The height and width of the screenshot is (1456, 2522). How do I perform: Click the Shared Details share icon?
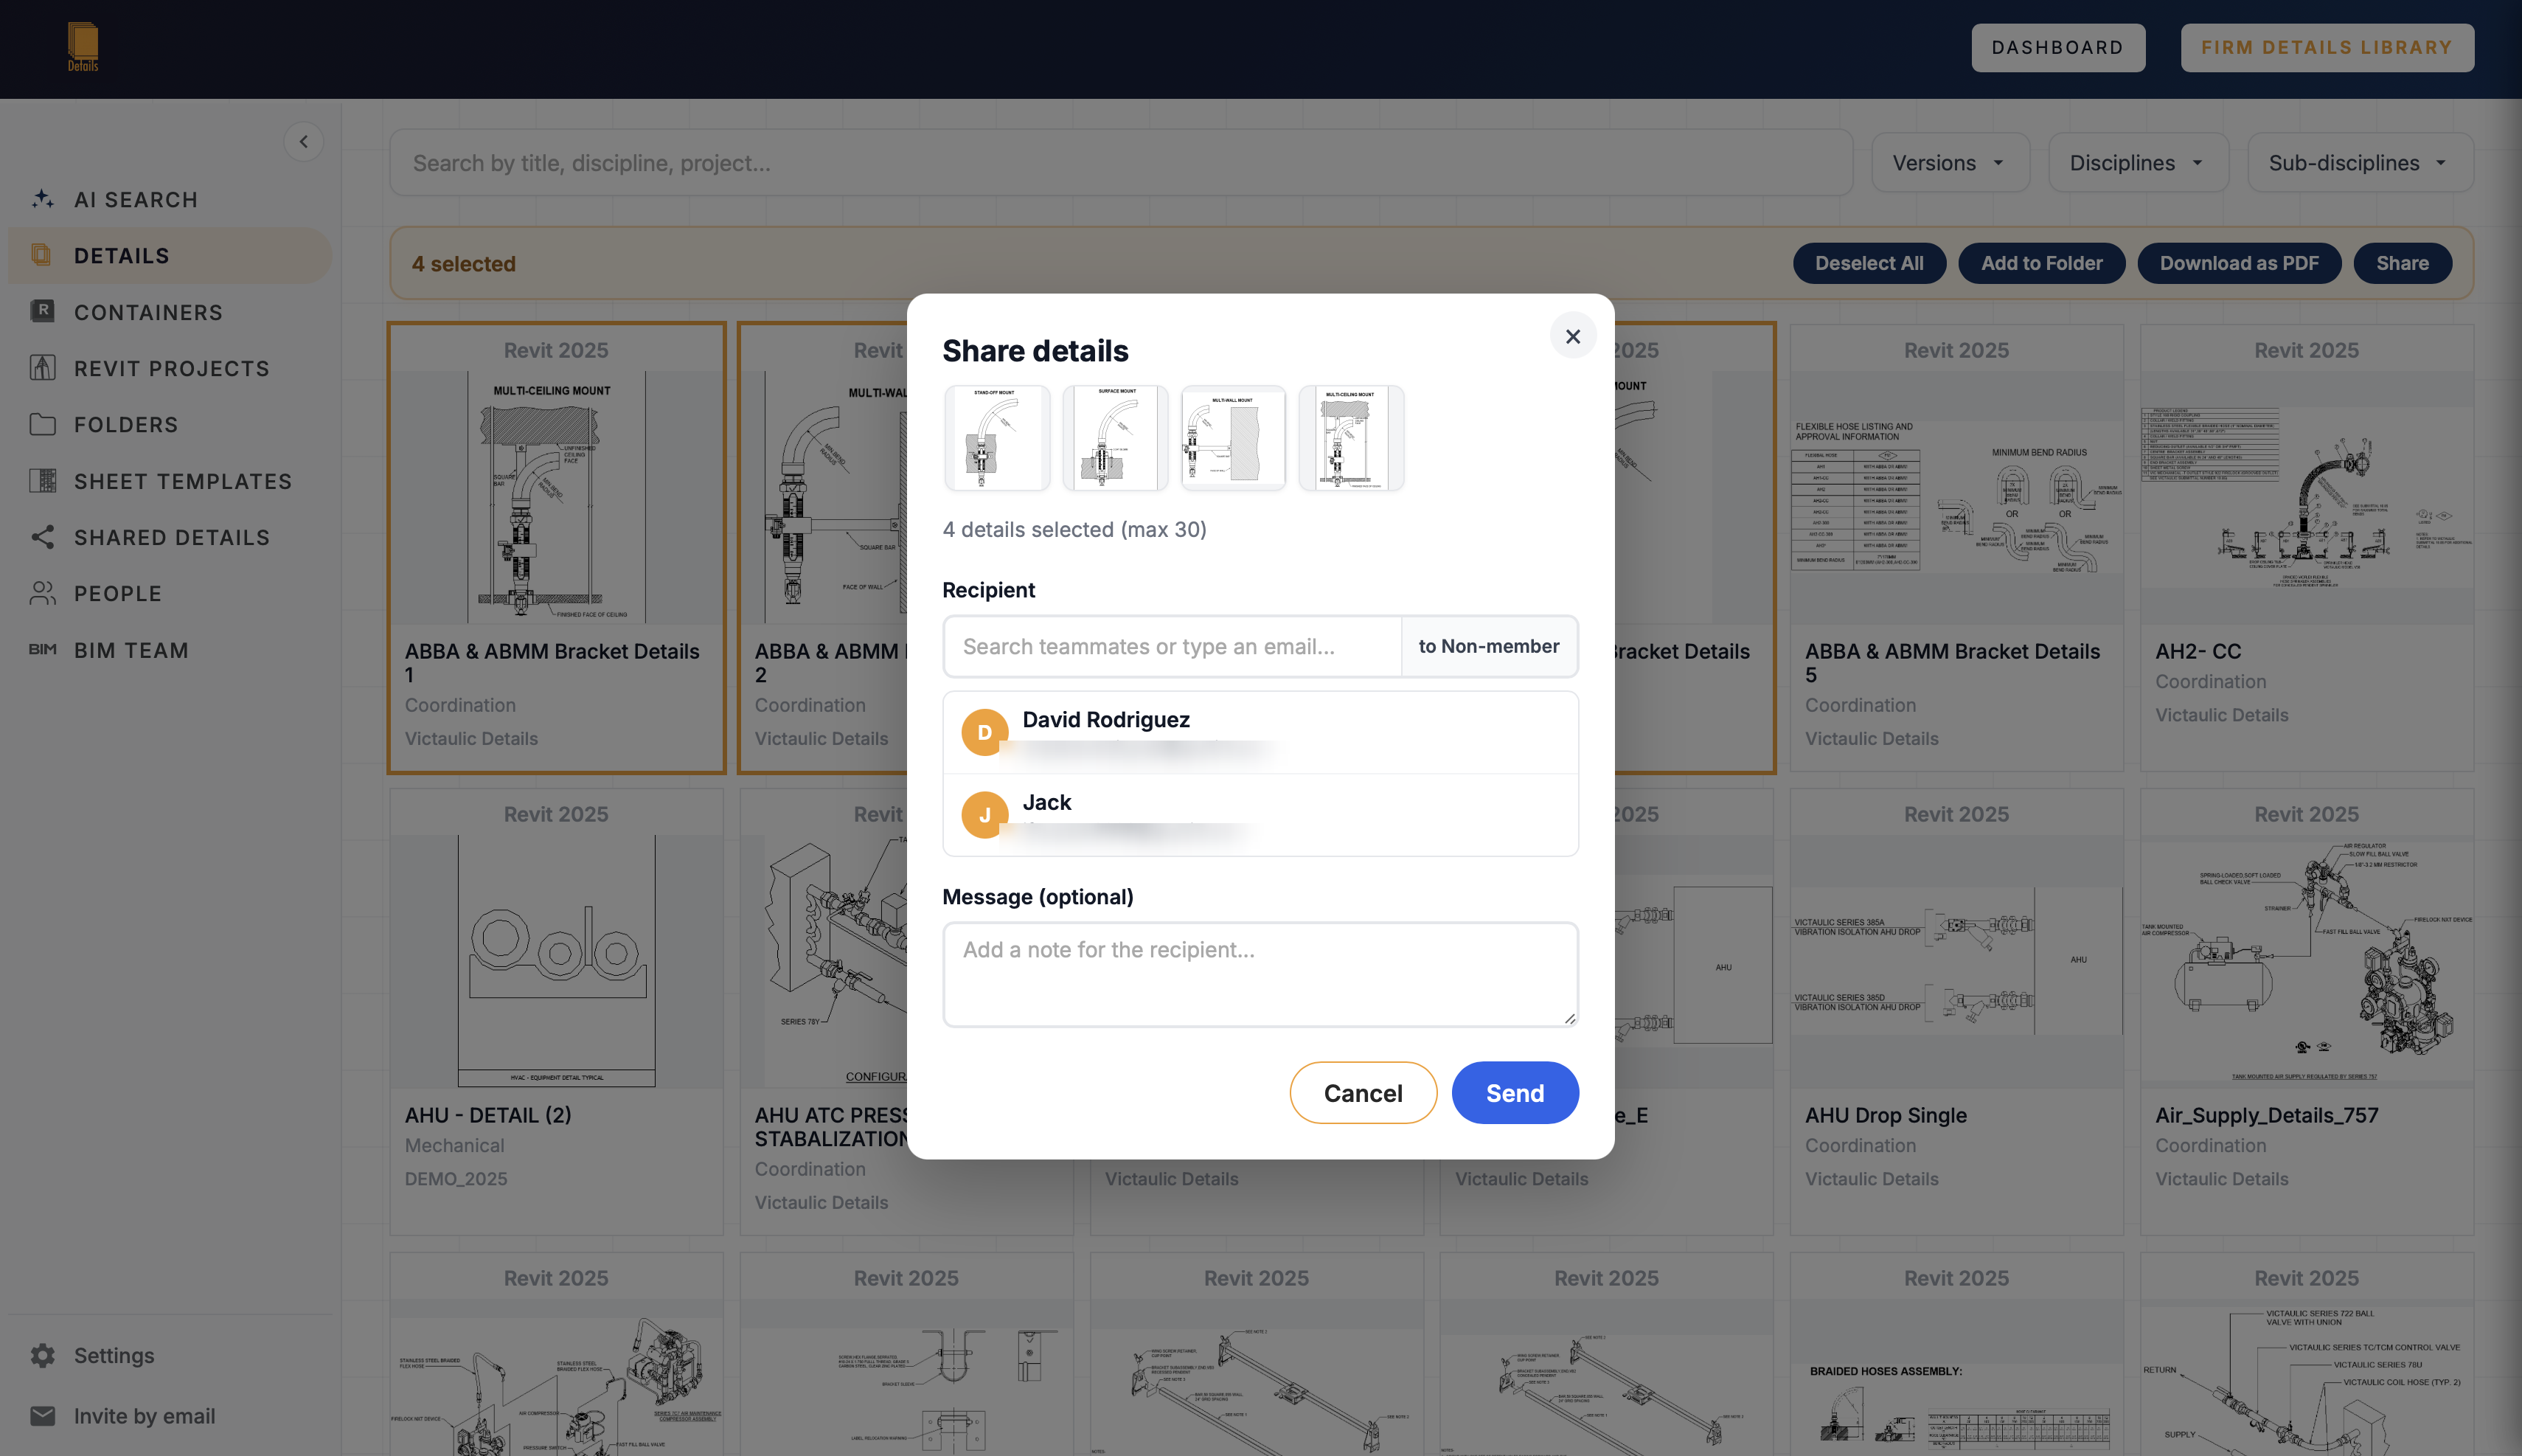click(42, 537)
